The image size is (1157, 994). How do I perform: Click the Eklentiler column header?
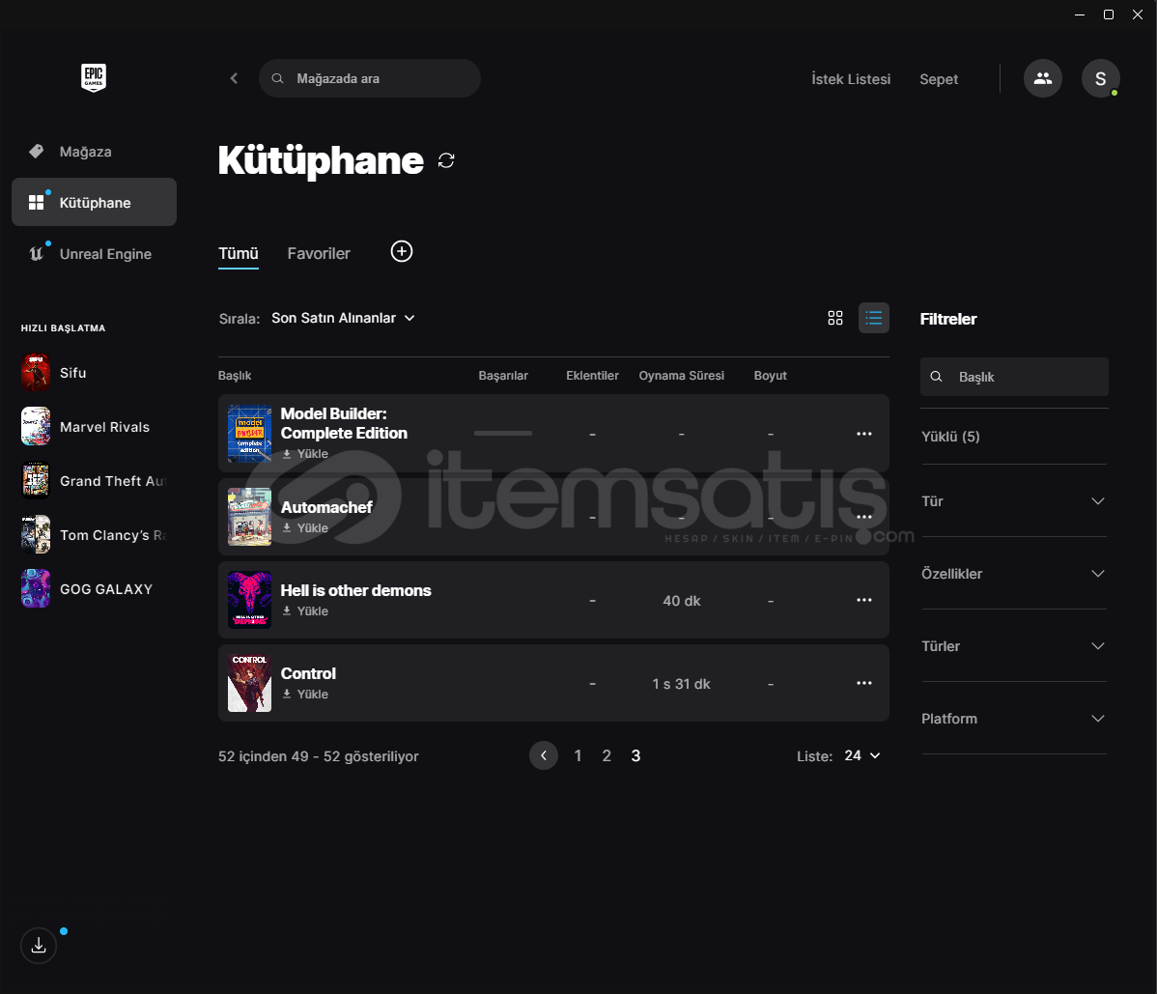click(593, 376)
